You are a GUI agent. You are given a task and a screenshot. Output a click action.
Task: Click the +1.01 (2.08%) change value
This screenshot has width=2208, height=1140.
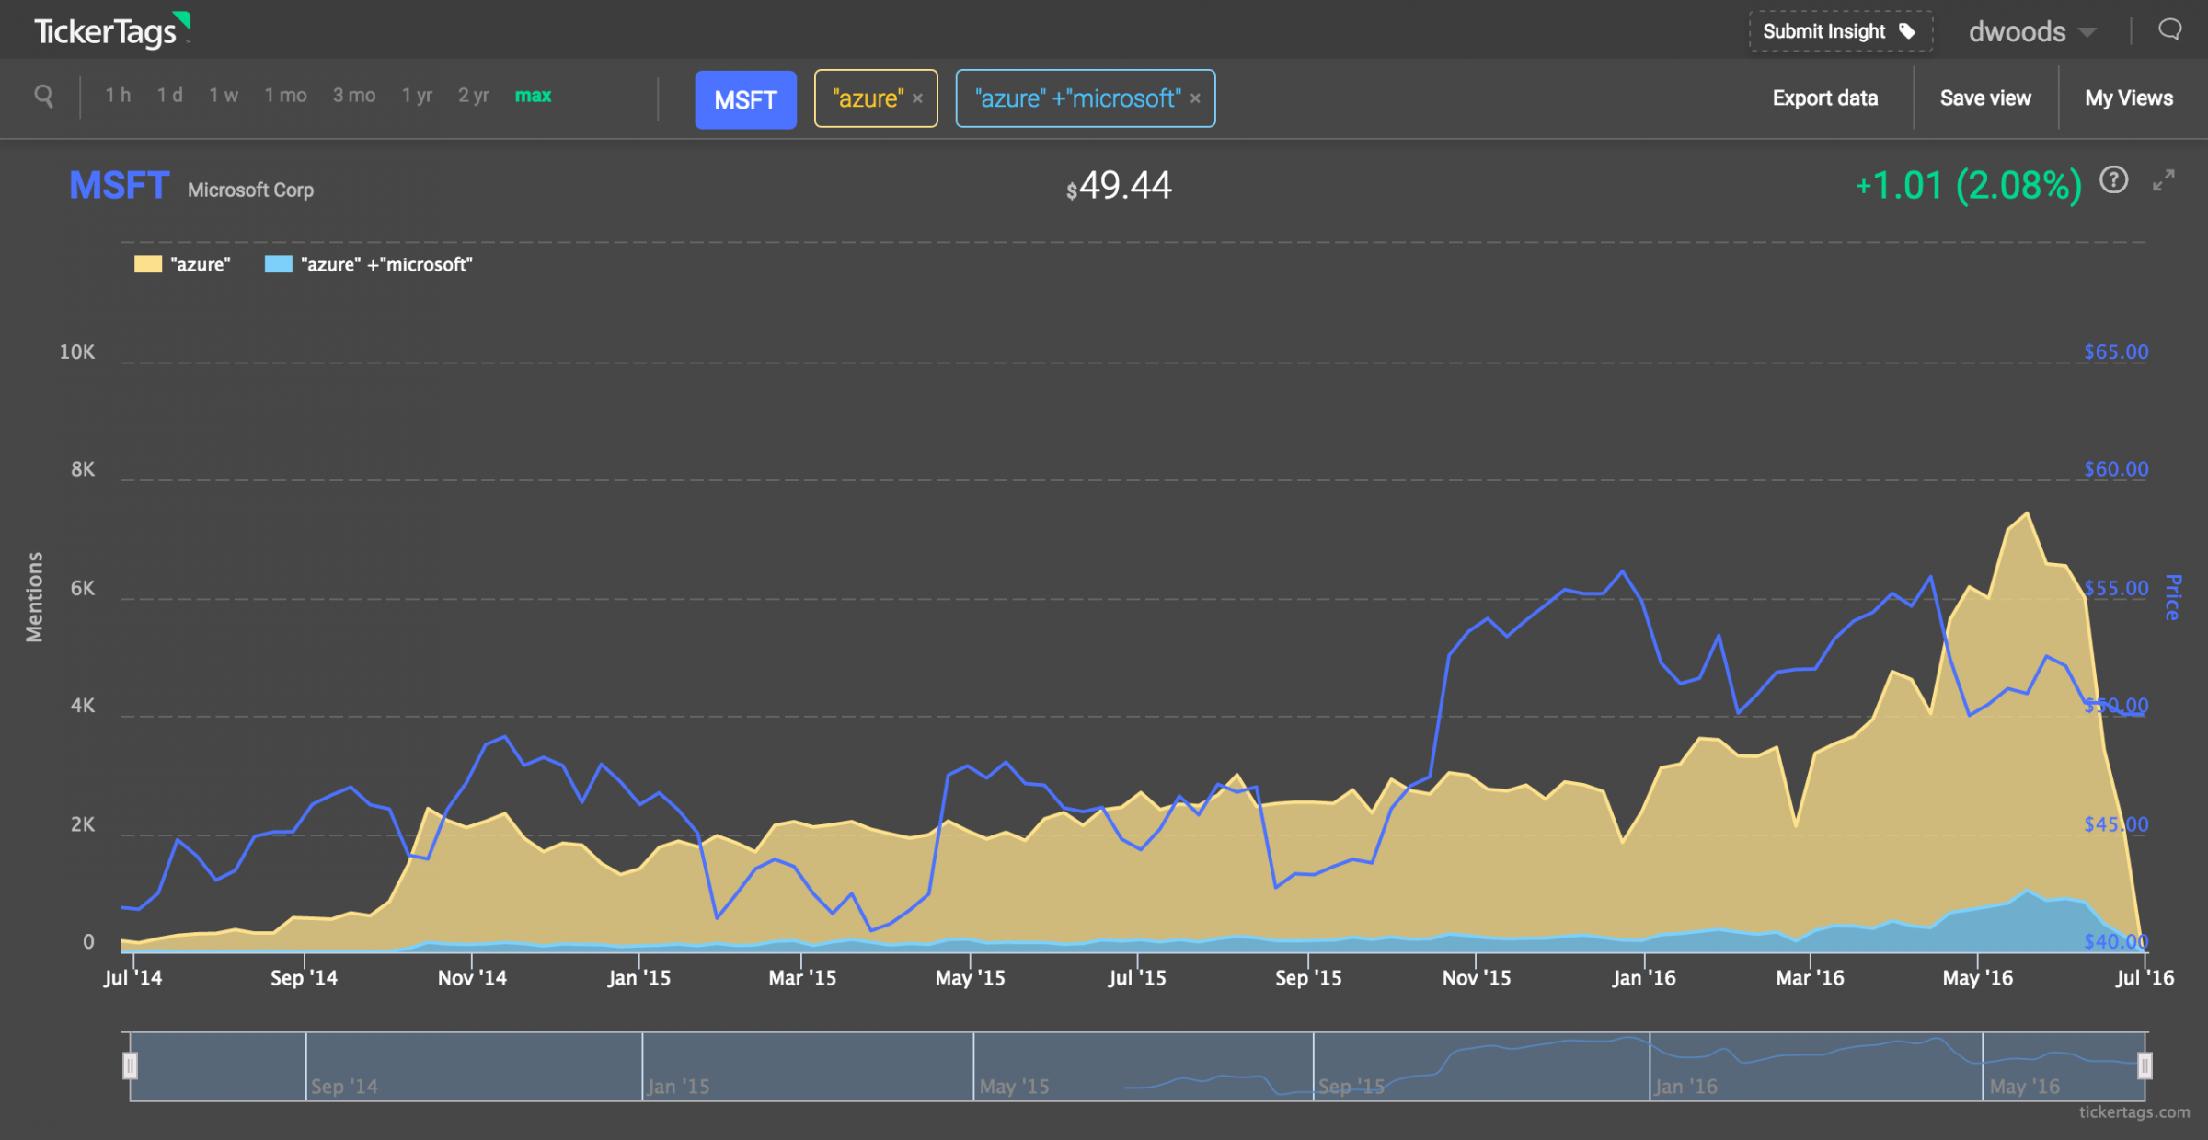[x=1969, y=186]
